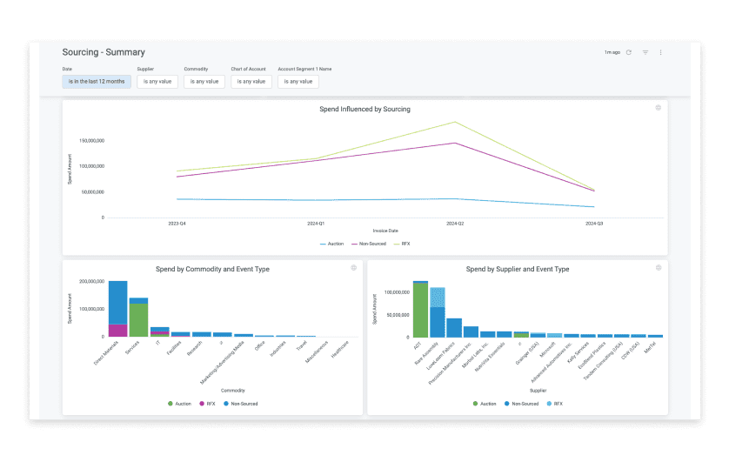Click the '2024-Q3' axis label
The image size is (729, 462).
click(x=593, y=224)
